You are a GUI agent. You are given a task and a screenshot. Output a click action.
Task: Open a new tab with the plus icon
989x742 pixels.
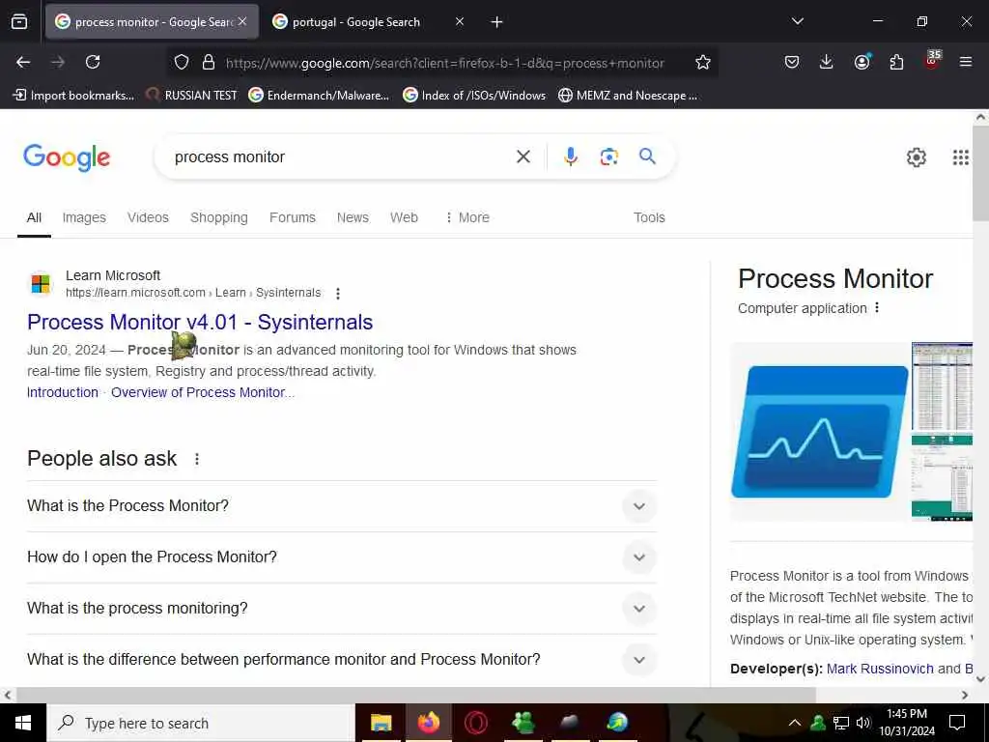click(496, 22)
